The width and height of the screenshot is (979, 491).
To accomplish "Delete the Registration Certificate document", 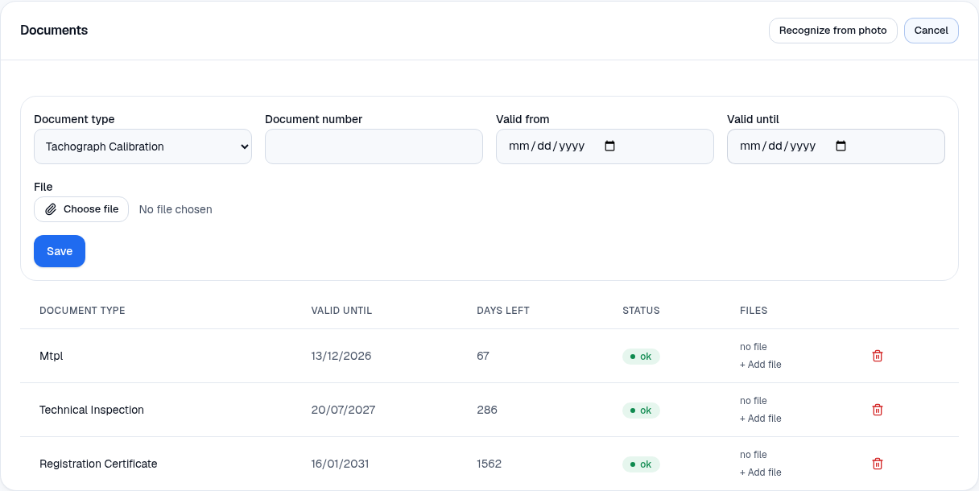I will click(x=878, y=464).
